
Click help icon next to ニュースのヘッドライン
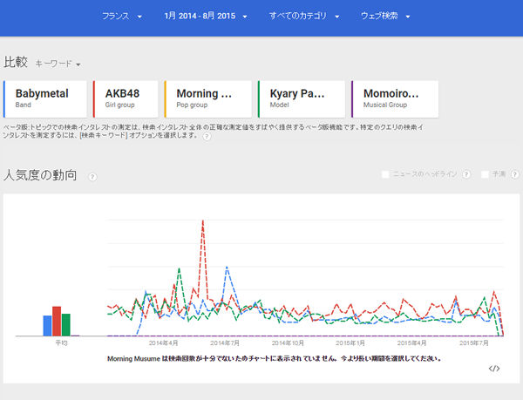pos(466,174)
